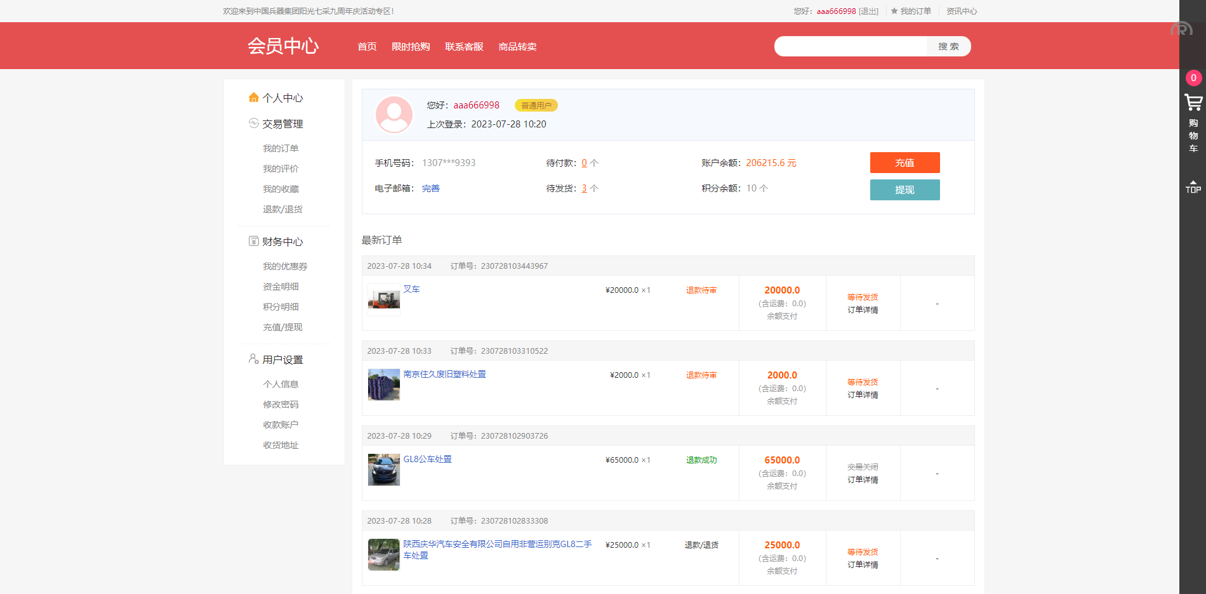
Task: Log out via the 退出 link
Action: [x=869, y=11]
